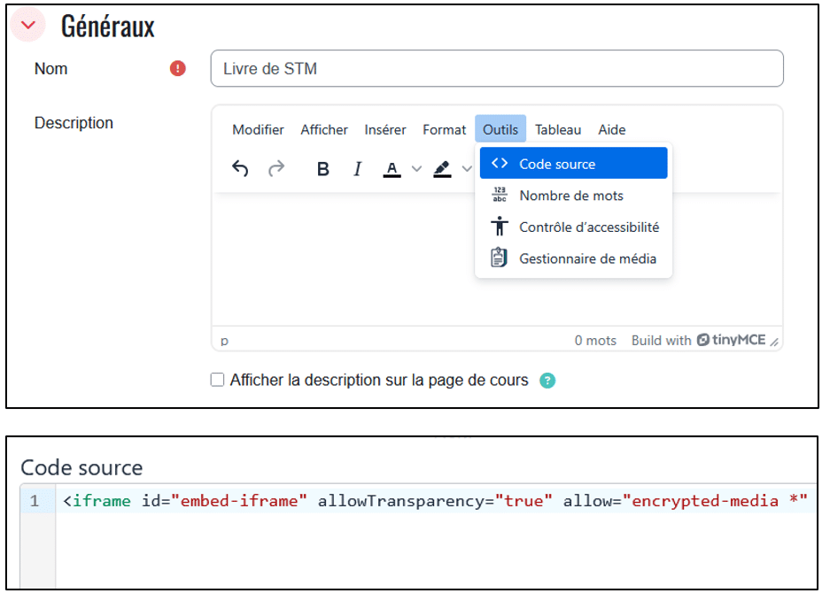This screenshot has height=593, width=822.
Task: Check Afficher la description sur la page de cours
Action: click(x=217, y=380)
